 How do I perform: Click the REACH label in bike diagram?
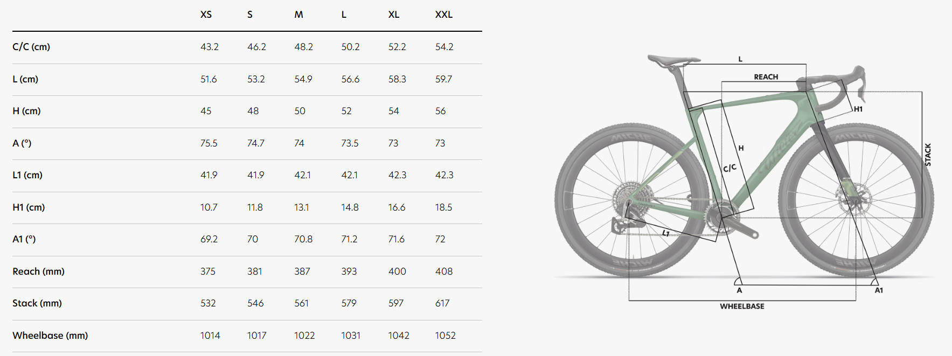pyautogui.click(x=766, y=77)
